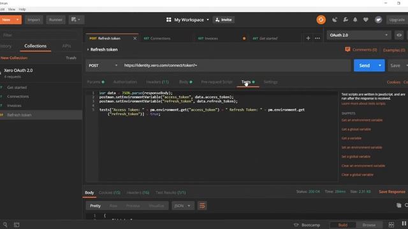
Task: Click the workspace grid icon
Action: [x=168, y=20]
